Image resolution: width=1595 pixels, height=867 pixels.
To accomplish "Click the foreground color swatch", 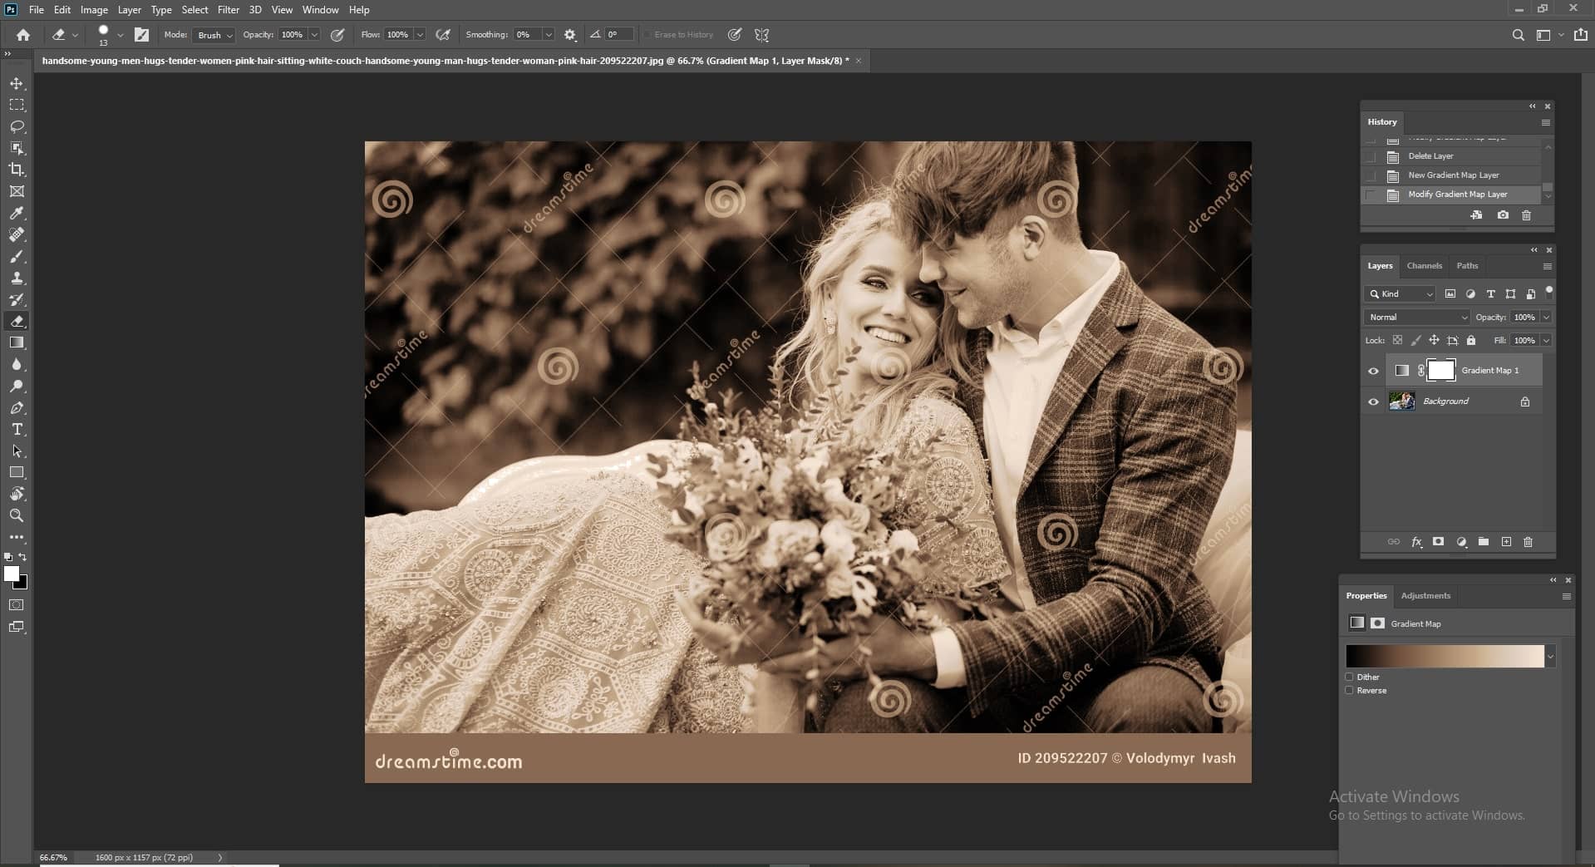I will tap(12, 575).
